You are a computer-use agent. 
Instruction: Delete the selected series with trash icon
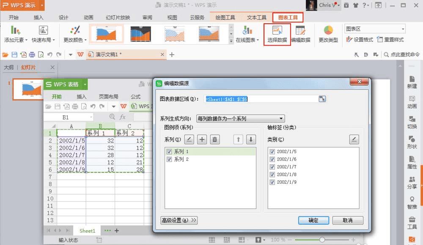pos(214,139)
